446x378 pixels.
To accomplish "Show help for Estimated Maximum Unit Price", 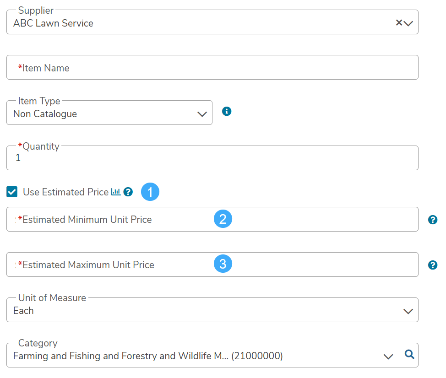I will (x=432, y=265).
